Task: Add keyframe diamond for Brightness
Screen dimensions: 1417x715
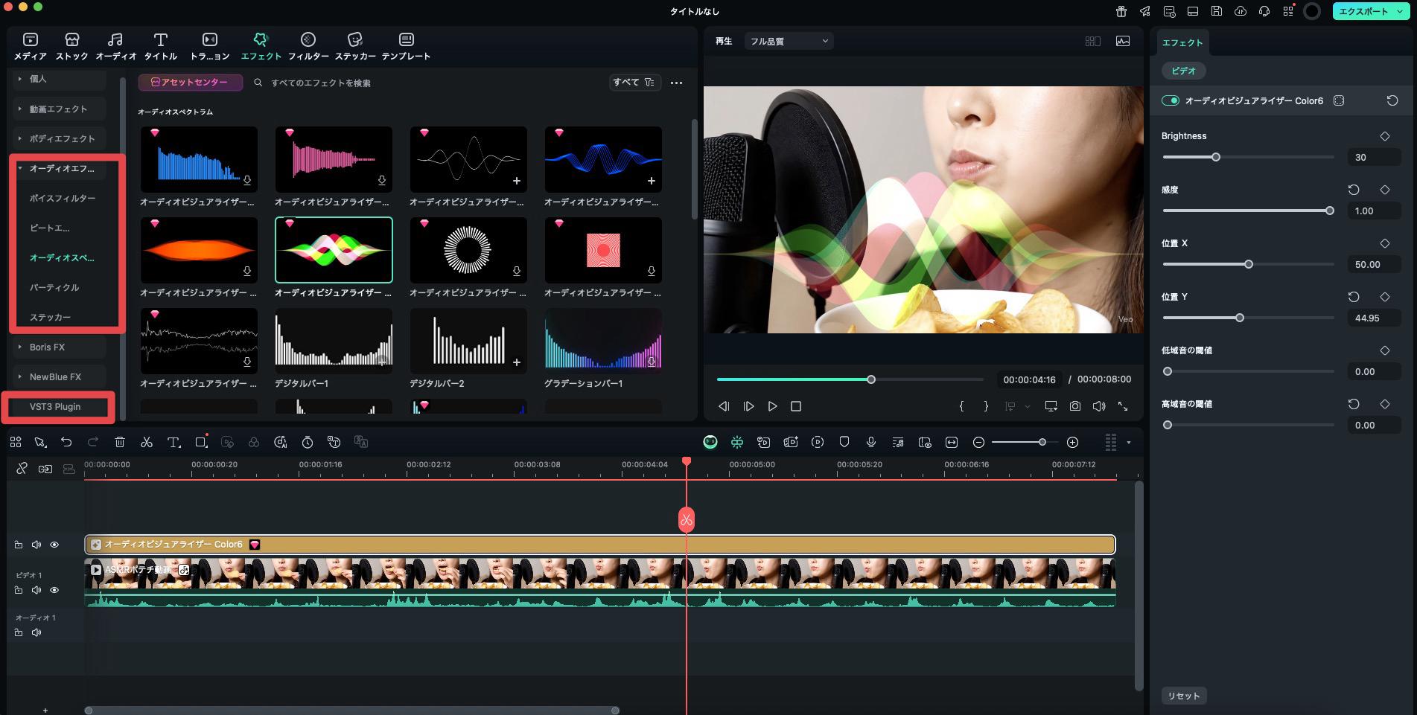Action: click(x=1384, y=136)
